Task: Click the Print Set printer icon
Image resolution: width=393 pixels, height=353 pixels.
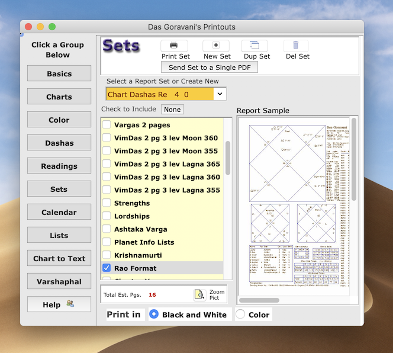Action: (x=174, y=46)
